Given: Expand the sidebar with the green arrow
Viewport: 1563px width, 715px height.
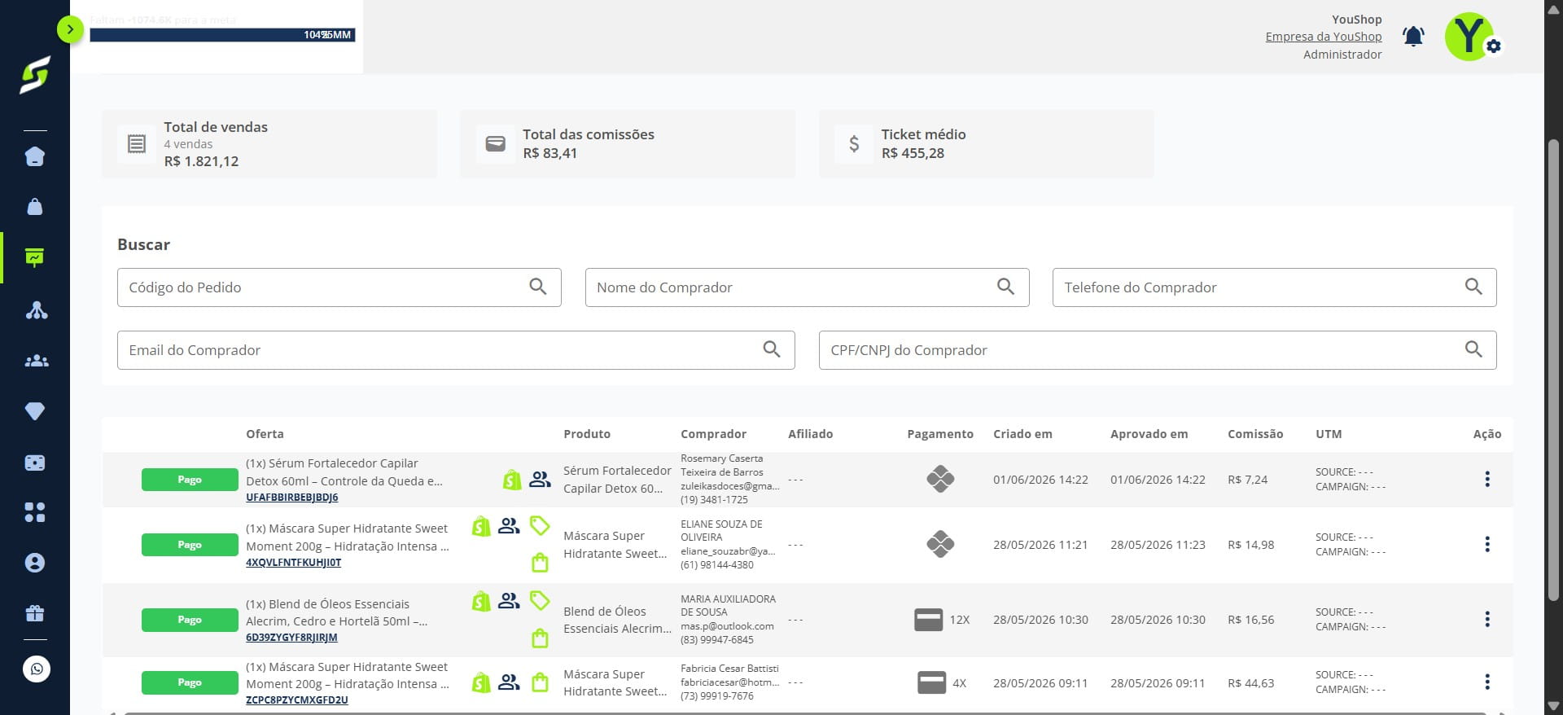Looking at the screenshot, I should tap(71, 30).
